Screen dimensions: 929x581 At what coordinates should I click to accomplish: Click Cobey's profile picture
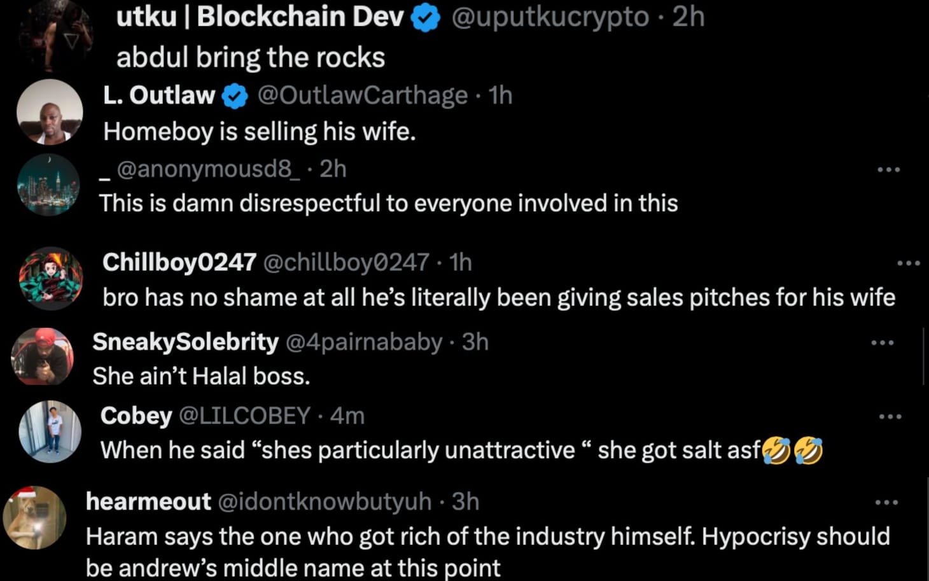tap(51, 433)
